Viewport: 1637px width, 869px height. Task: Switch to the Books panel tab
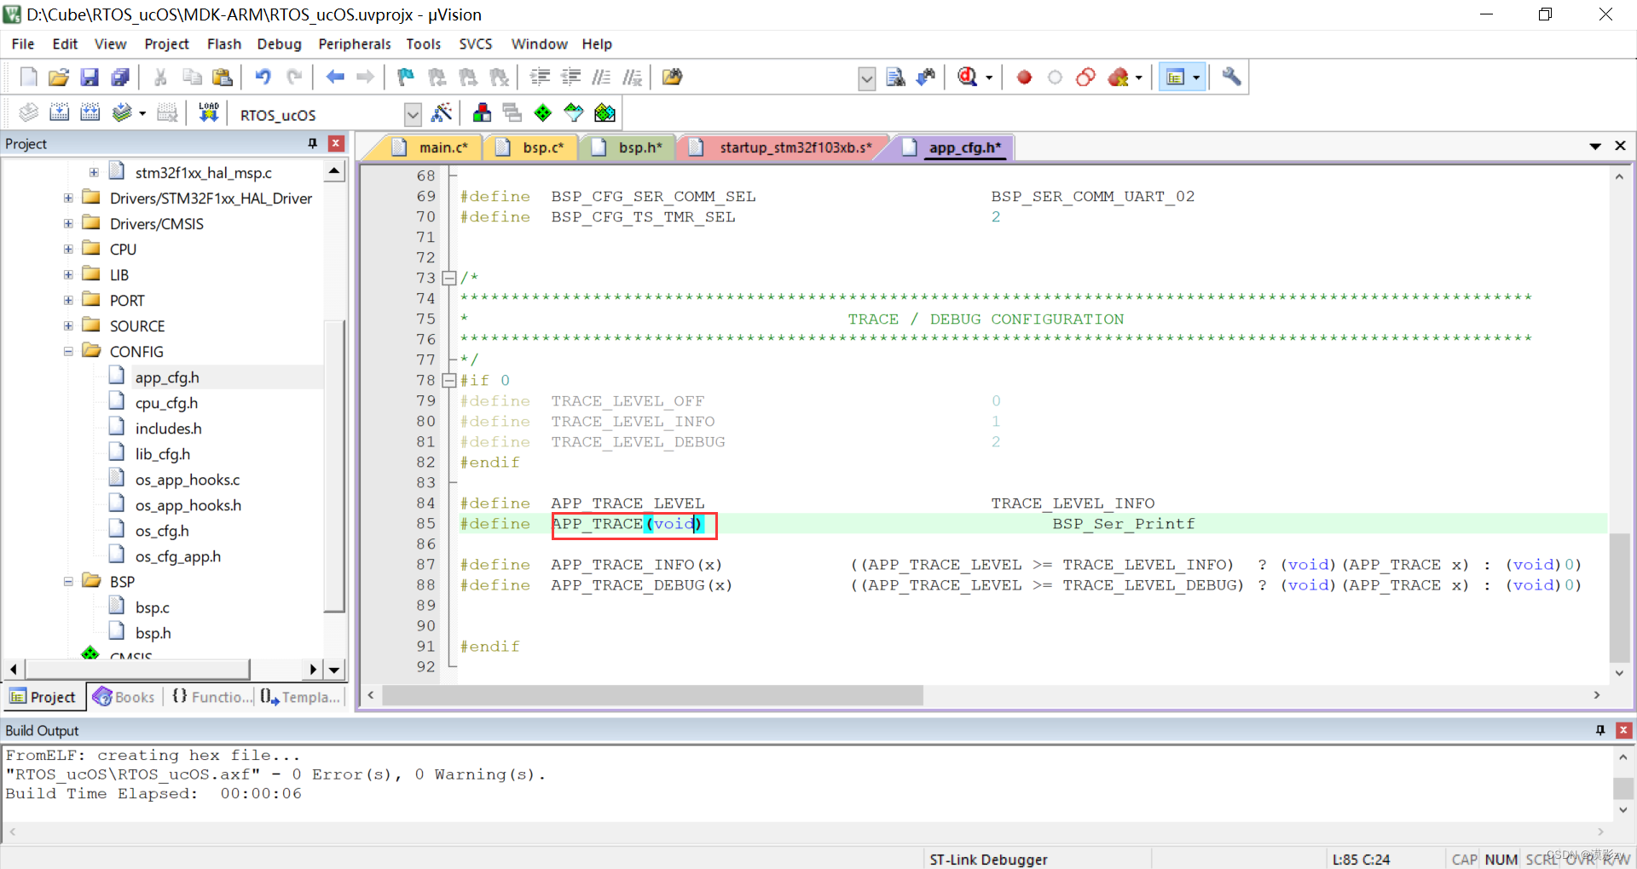tap(124, 697)
